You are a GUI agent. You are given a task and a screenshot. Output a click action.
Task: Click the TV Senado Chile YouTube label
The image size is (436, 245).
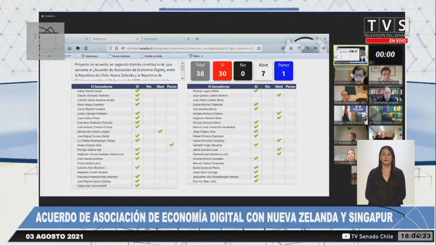pos(368,236)
